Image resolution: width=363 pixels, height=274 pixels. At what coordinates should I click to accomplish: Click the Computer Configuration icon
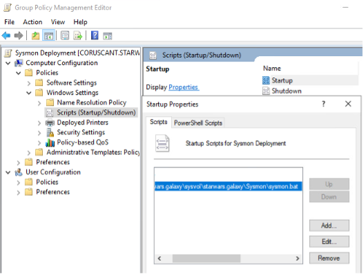coord(19,63)
